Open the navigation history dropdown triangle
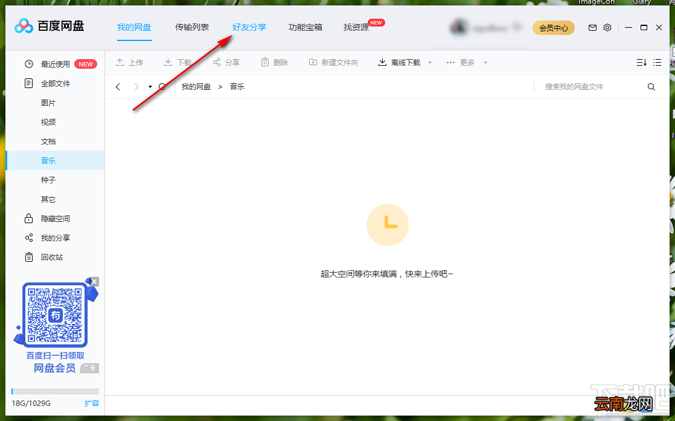675x421 pixels. point(150,87)
